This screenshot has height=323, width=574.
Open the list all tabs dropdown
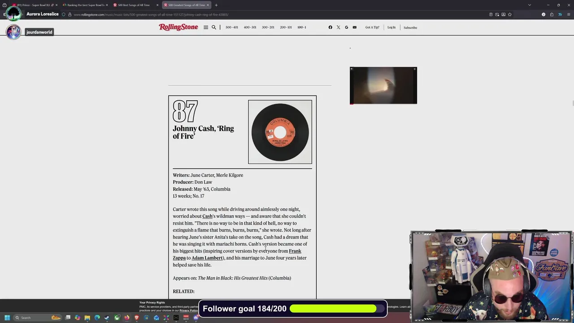[530, 5]
